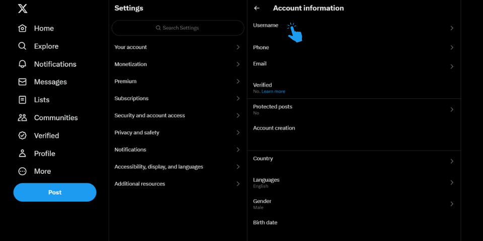483x241 pixels.
Task: Open the Country row chevron
Action: pyautogui.click(x=452, y=161)
